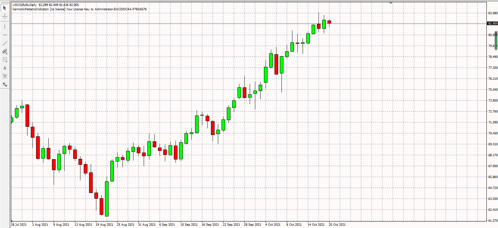
Task: Select the Equidistant Channel tool
Action: (5, 51)
